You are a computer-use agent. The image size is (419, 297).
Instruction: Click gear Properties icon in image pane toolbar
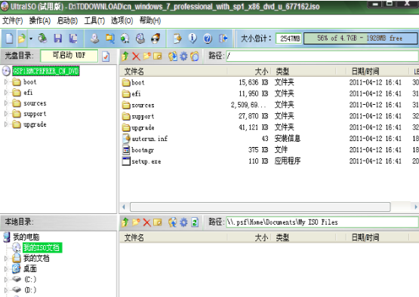[183, 56]
